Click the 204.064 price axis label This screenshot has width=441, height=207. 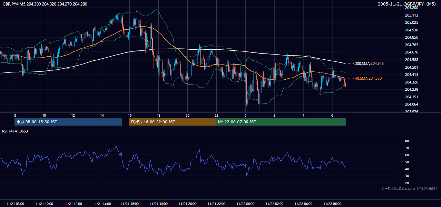412,105
